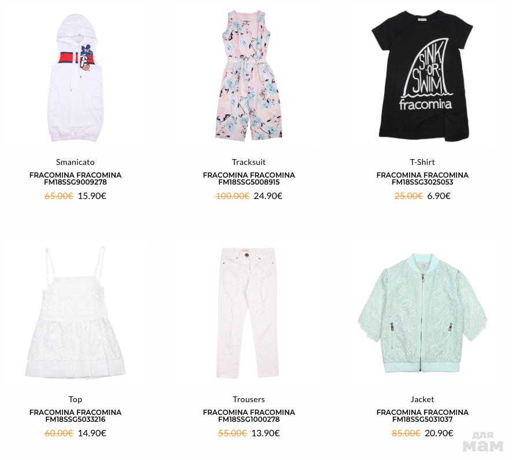This screenshot has width=512, height=460.
Task: Click the Smanicato category label
Action: click(75, 162)
